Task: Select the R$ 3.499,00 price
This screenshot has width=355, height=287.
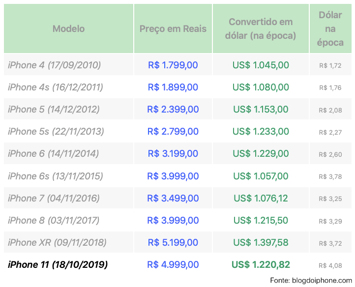Action: coord(173,198)
